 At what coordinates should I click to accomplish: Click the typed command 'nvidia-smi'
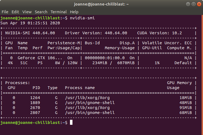(x=82, y=18)
